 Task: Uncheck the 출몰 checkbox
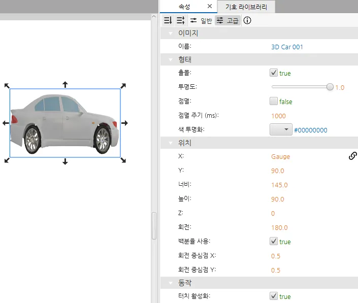coord(274,73)
